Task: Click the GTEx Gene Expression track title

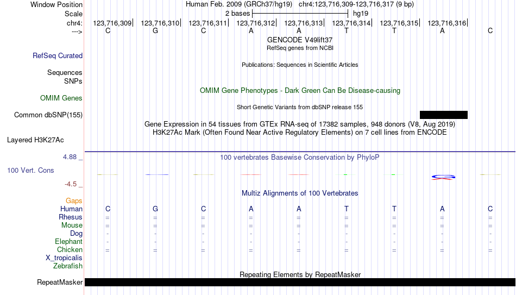Action: click(300, 124)
